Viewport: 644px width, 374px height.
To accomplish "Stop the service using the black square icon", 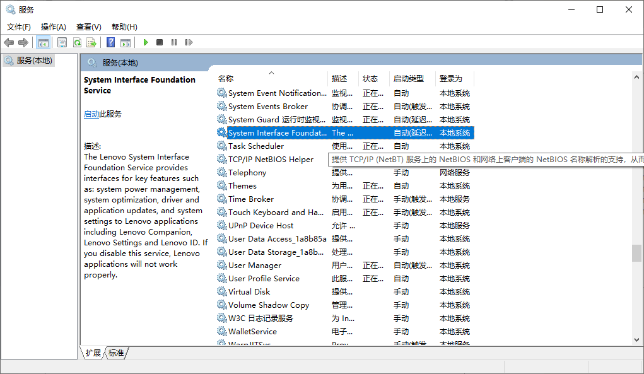I will 159,42.
